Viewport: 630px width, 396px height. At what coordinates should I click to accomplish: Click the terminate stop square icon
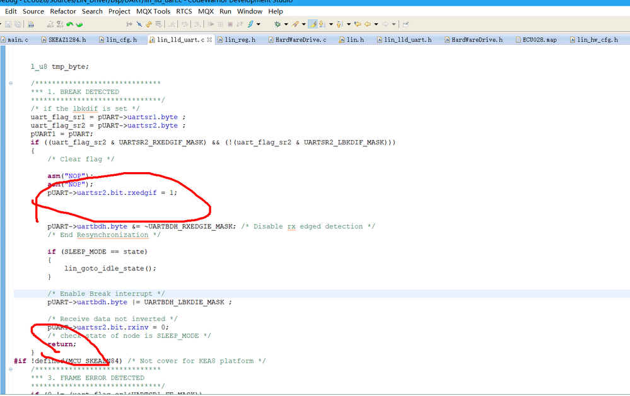click(230, 24)
